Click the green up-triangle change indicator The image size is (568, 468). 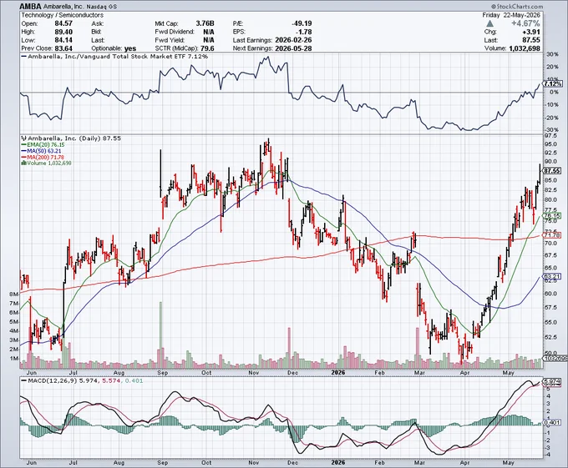tap(489, 23)
